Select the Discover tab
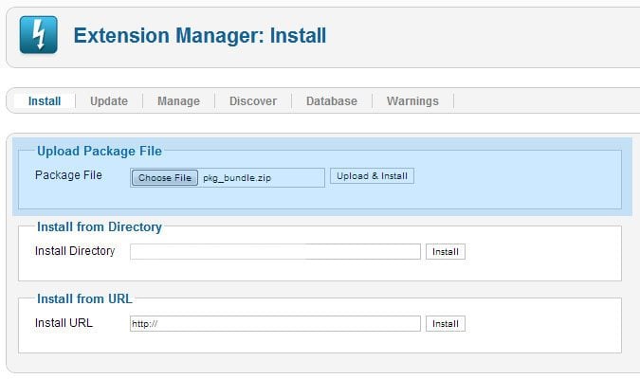Viewport: 640px width, 379px height. [253, 101]
